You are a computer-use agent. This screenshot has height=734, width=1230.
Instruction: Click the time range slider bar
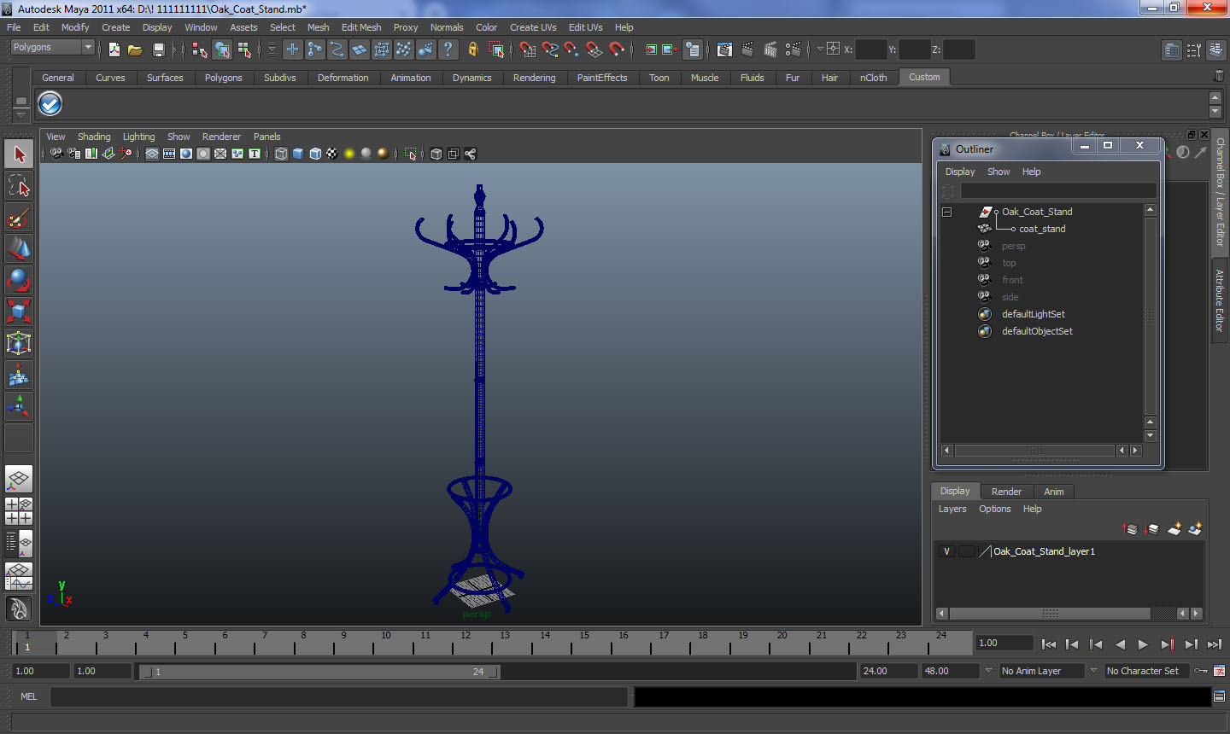[x=319, y=672]
